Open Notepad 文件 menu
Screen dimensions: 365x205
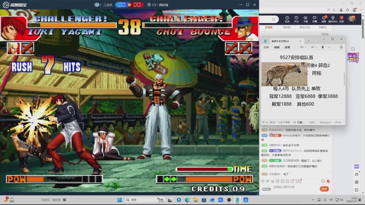tap(266, 47)
